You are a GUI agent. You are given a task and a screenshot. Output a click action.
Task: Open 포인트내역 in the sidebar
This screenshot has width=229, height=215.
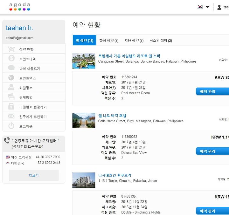pyautogui.click(x=34, y=59)
